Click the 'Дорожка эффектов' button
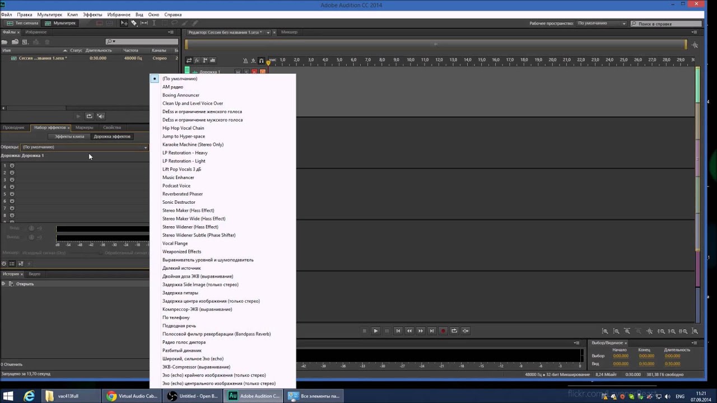717x403 pixels. tap(112, 137)
